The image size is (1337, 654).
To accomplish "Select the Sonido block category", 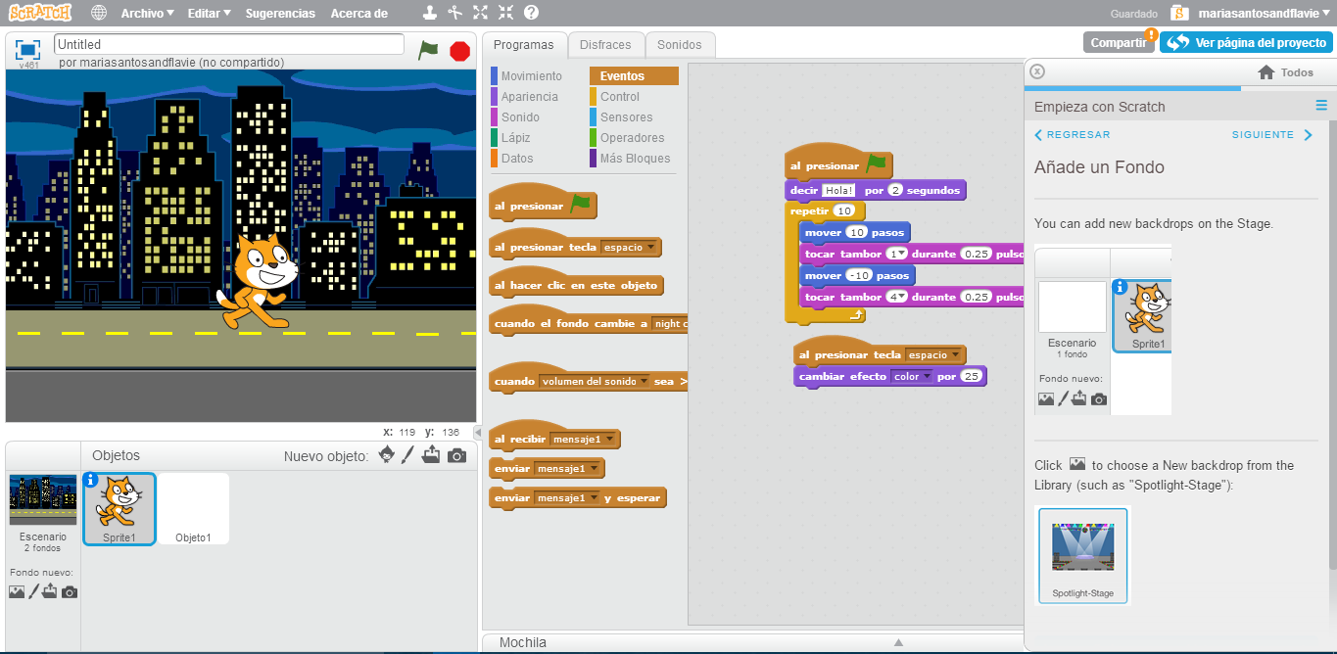I will (520, 117).
